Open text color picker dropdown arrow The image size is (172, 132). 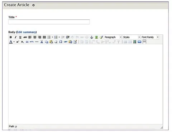14,42
